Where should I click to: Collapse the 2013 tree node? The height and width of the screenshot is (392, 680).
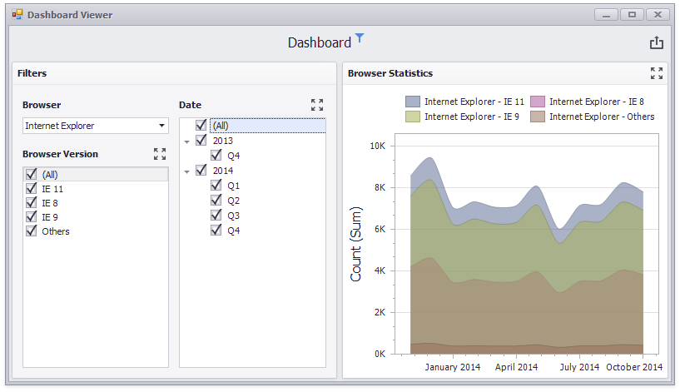tap(187, 141)
